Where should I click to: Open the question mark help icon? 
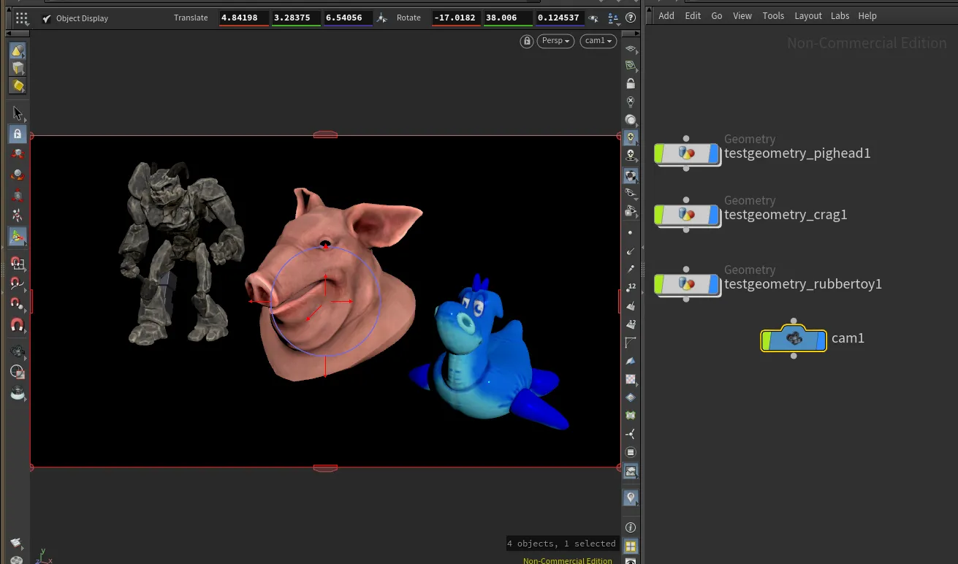[630, 18]
